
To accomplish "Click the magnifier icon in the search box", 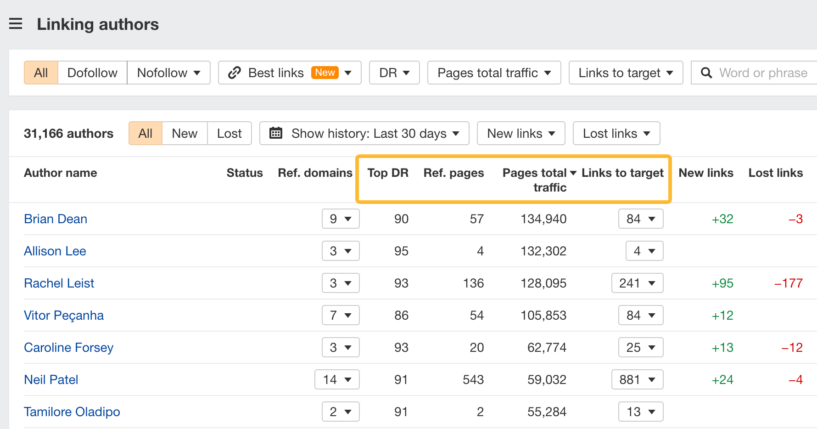I will 705,73.
